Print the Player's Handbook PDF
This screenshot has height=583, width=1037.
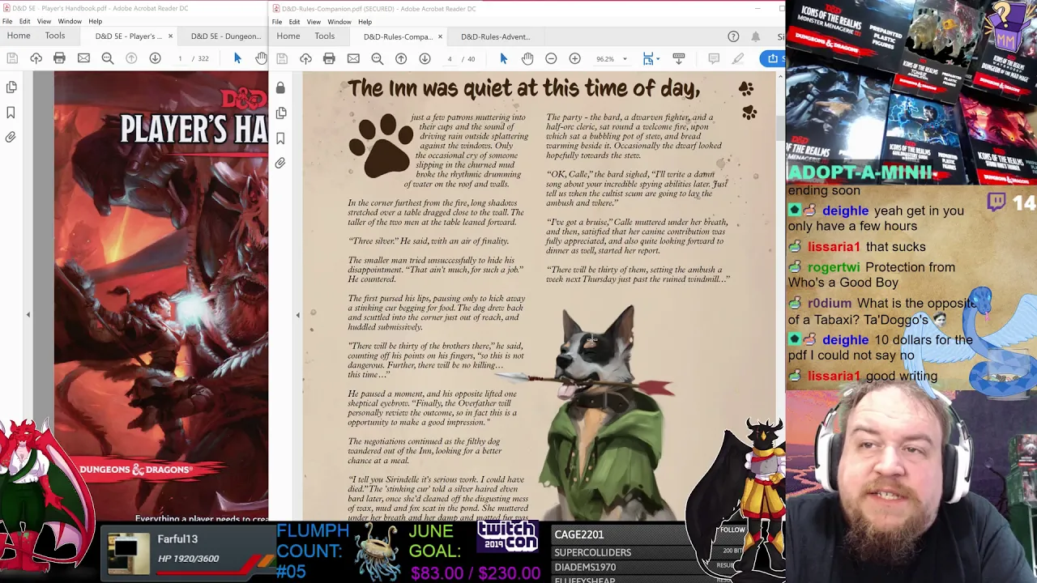click(x=59, y=58)
